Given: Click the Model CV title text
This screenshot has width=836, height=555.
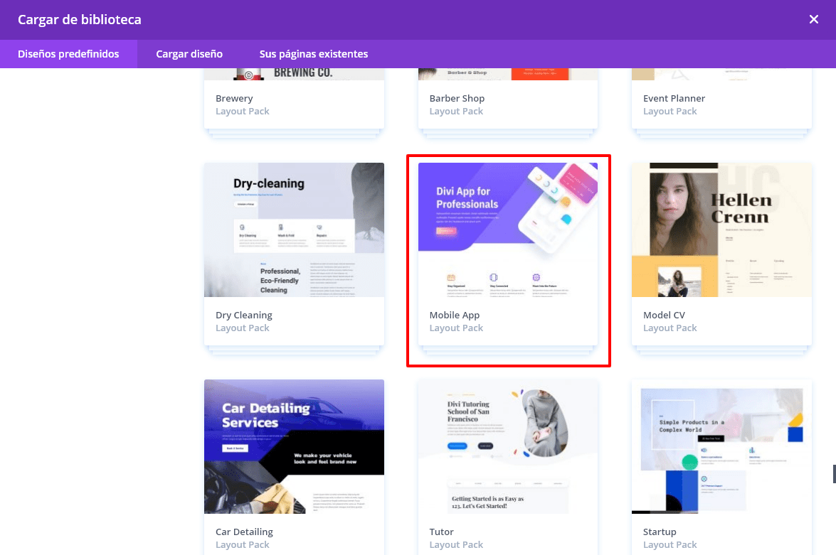Looking at the screenshot, I should point(664,316).
